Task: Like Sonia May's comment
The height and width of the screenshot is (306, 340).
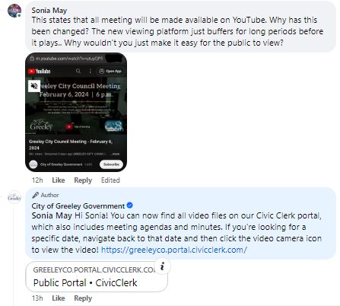Action: coord(59,180)
